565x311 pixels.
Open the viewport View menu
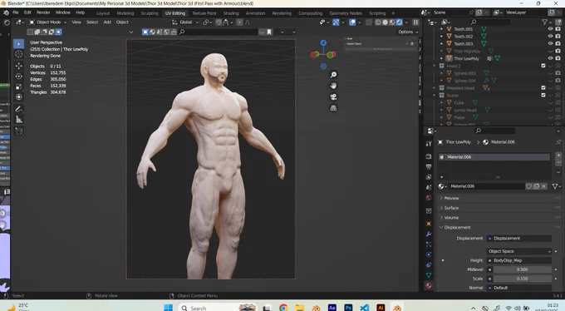(76, 22)
